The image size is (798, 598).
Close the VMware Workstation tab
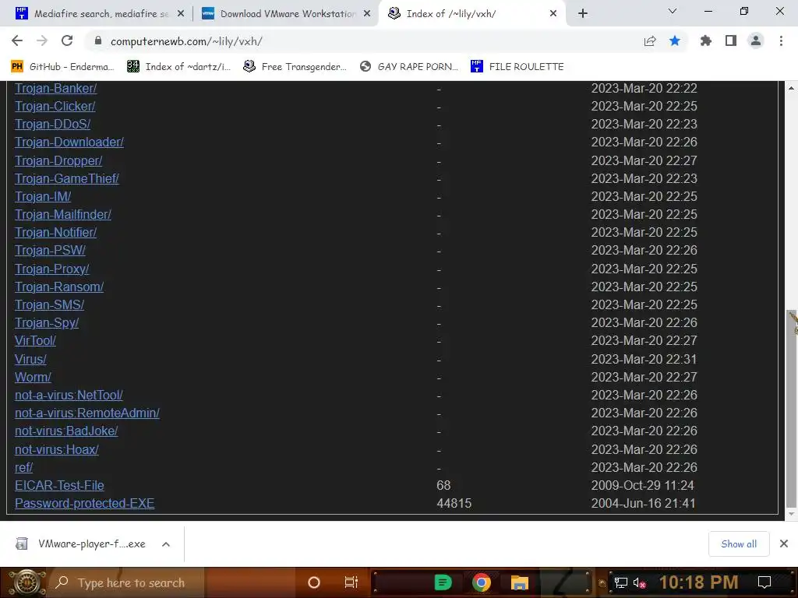click(367, 14)
